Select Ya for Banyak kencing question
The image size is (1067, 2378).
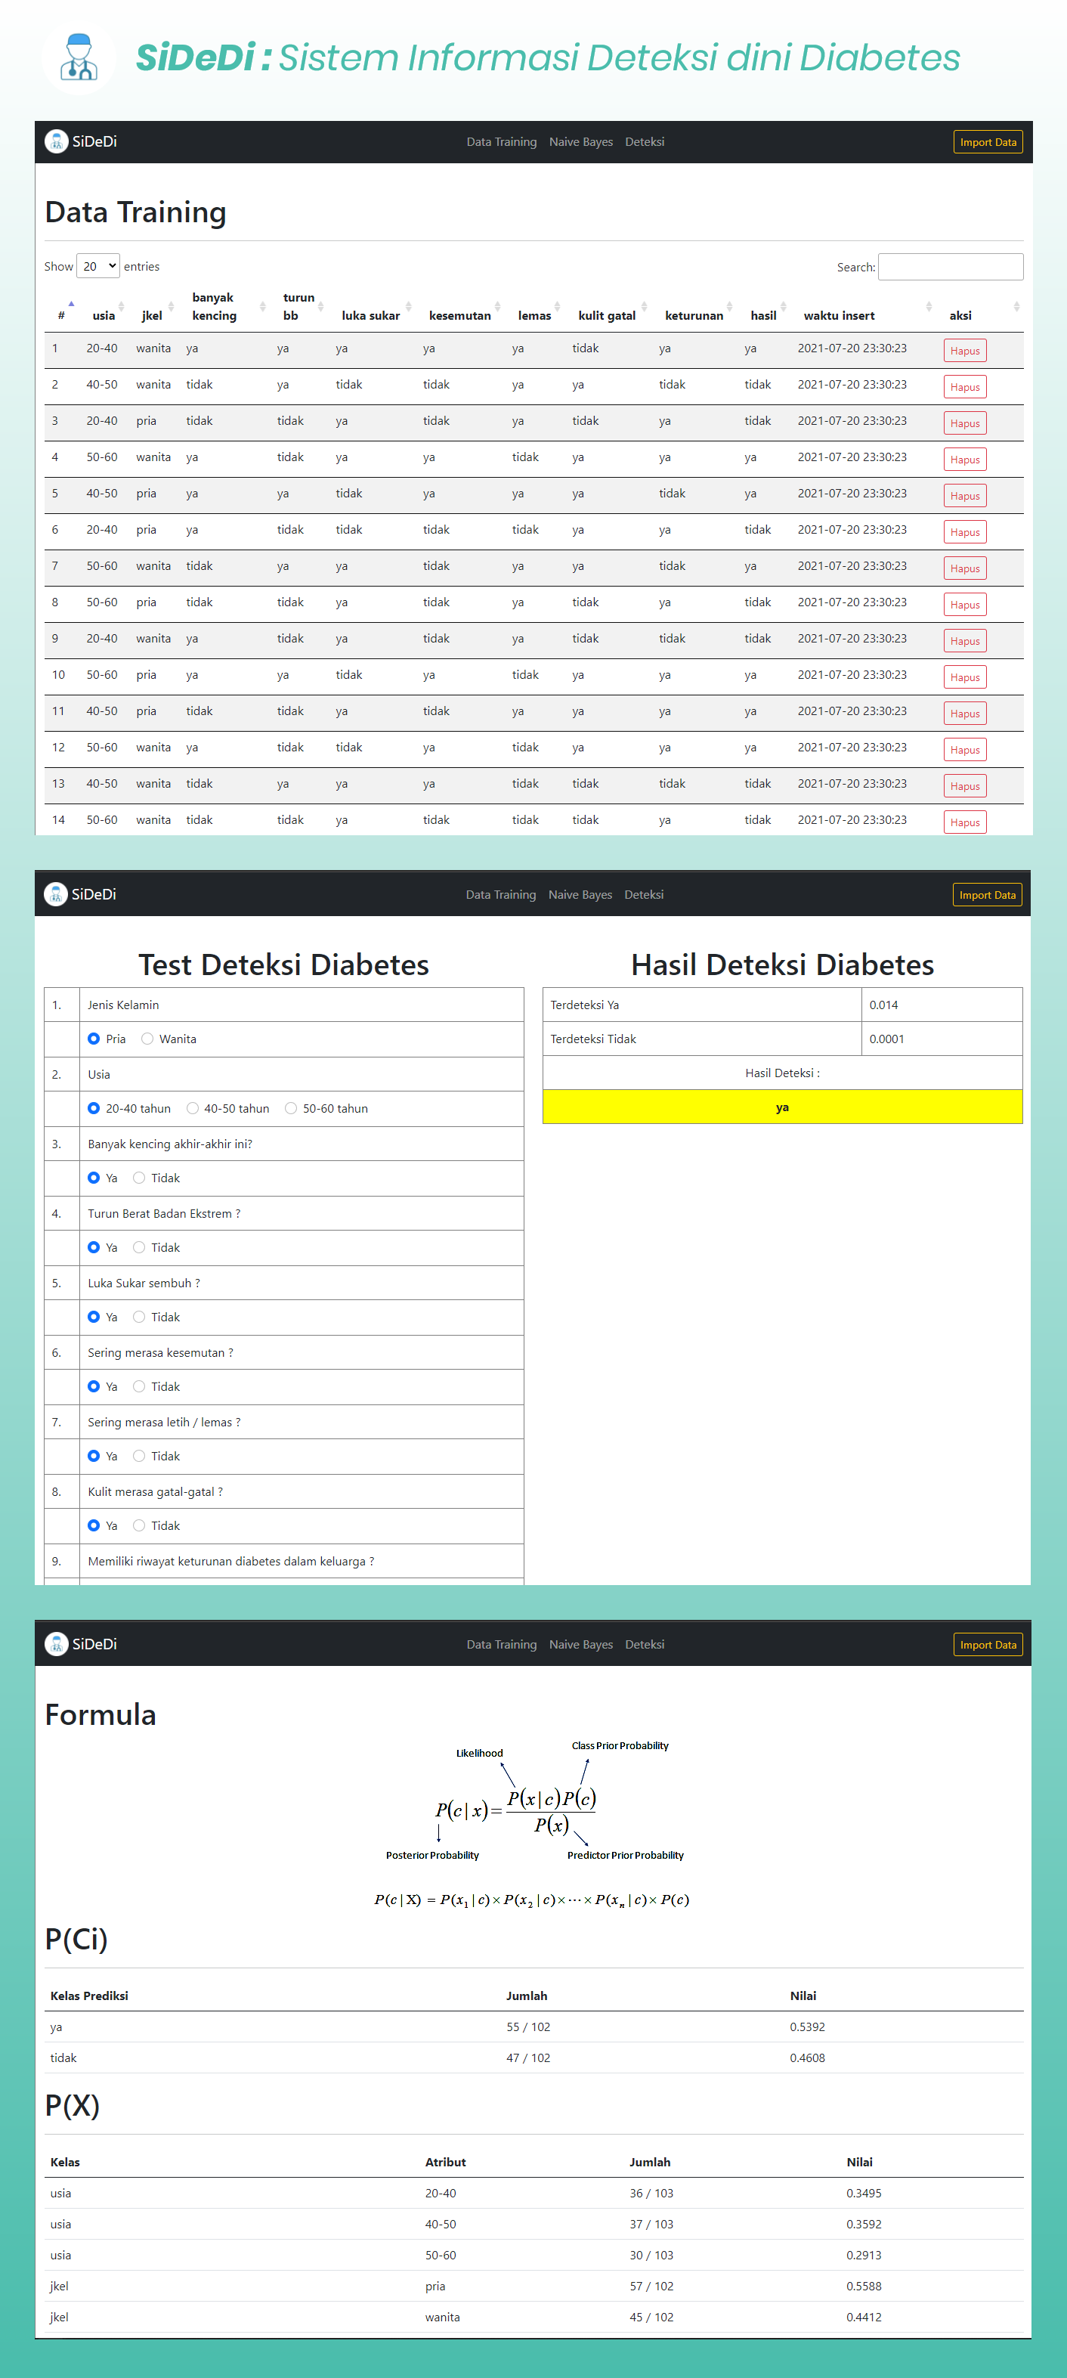tap(93, 1177)
